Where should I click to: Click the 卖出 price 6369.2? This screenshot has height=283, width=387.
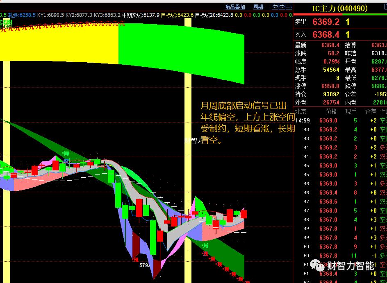click(326, 22)
